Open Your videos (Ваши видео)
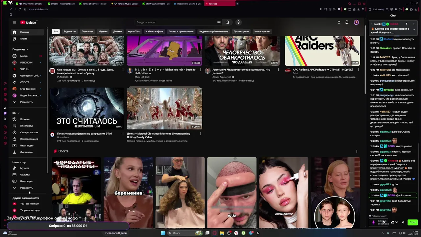The image size is (421, 237). (x=27, y=145)
